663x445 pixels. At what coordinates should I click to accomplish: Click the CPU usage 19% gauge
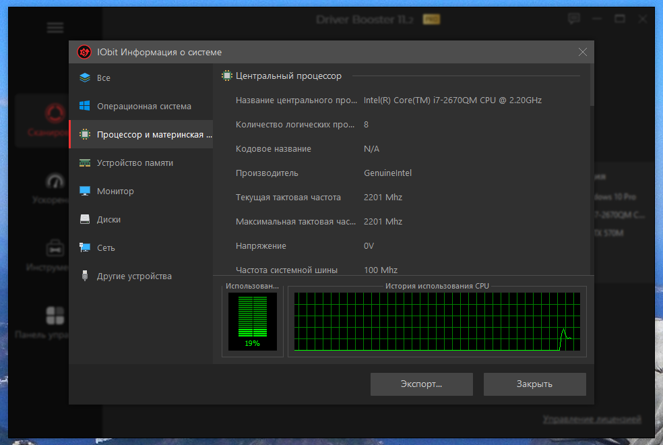(253, 322)
